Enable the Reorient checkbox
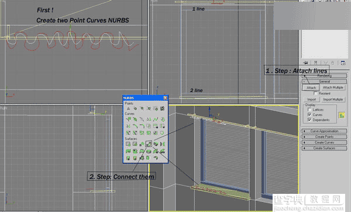The width and height of the screenshot is (351, 212). 316,93
